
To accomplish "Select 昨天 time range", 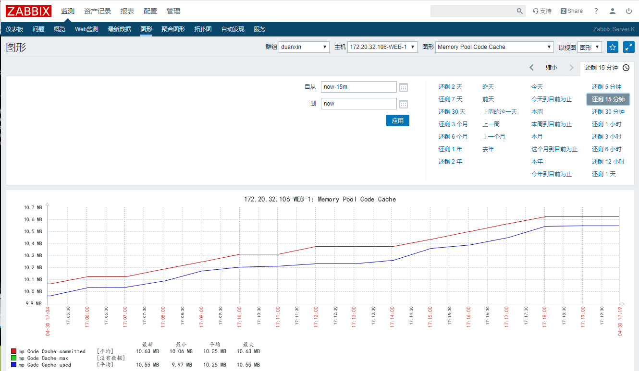I will [488, 87].
